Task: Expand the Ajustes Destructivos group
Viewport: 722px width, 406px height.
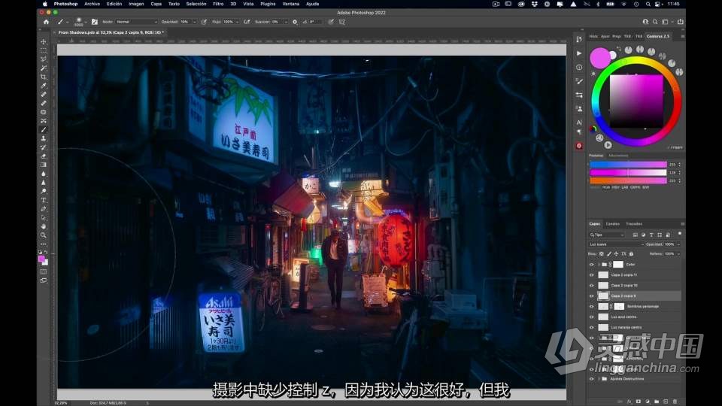Action: click(x=599, y=379)
